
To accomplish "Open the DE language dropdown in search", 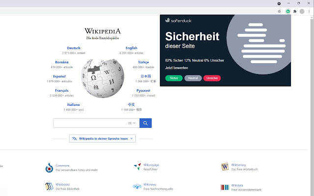I will pos(132,123).
